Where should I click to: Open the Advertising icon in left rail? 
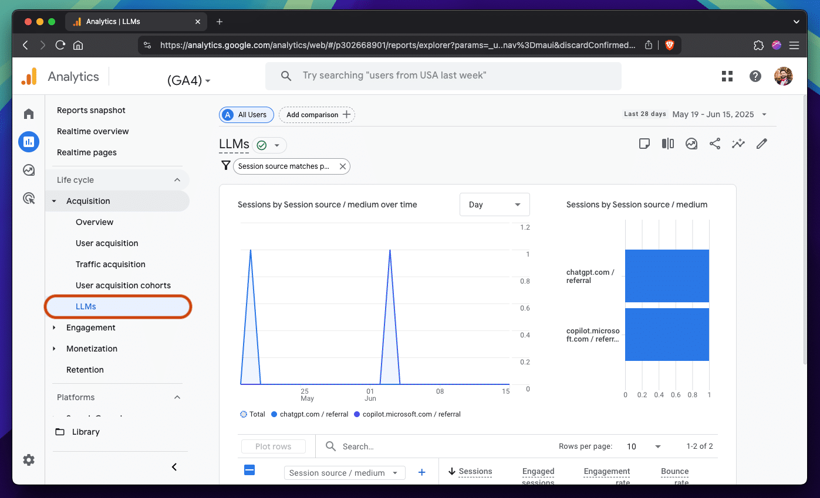point(29,199)
